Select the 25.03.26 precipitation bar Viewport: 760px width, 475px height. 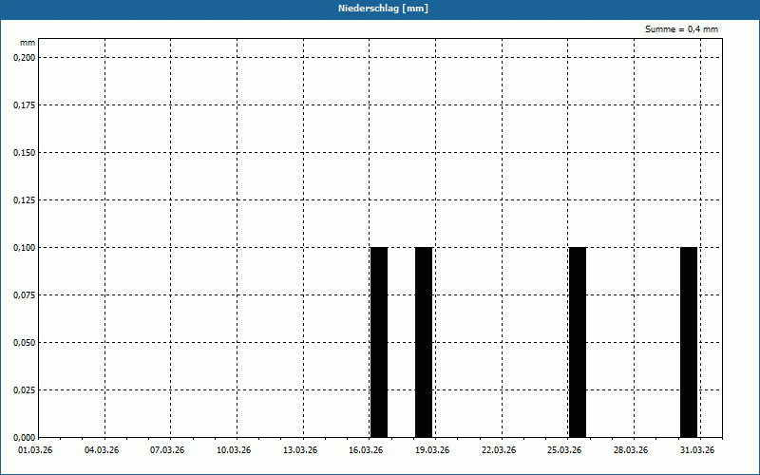tap(578, 342)
